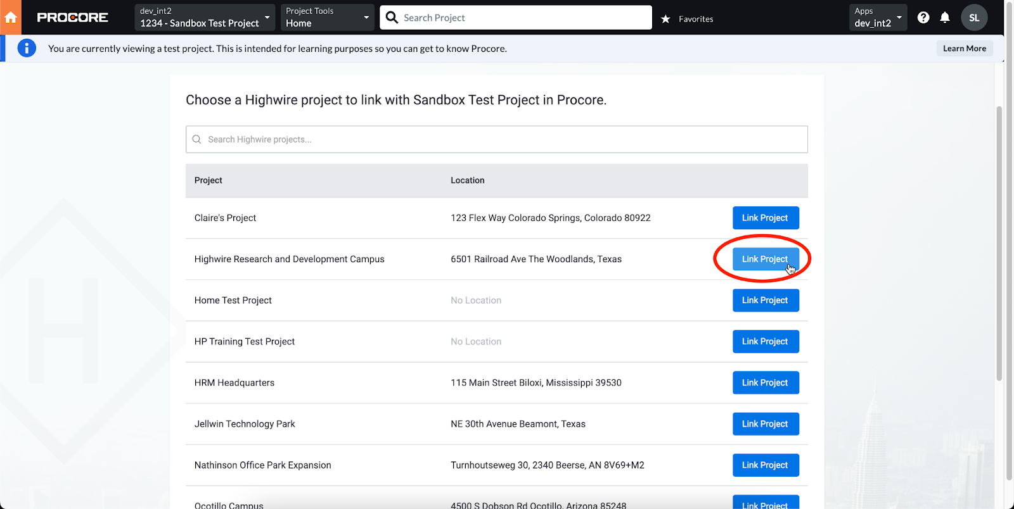Open the SL user avatar menu
The image size is (1014, 509).
tap(973, 18)
